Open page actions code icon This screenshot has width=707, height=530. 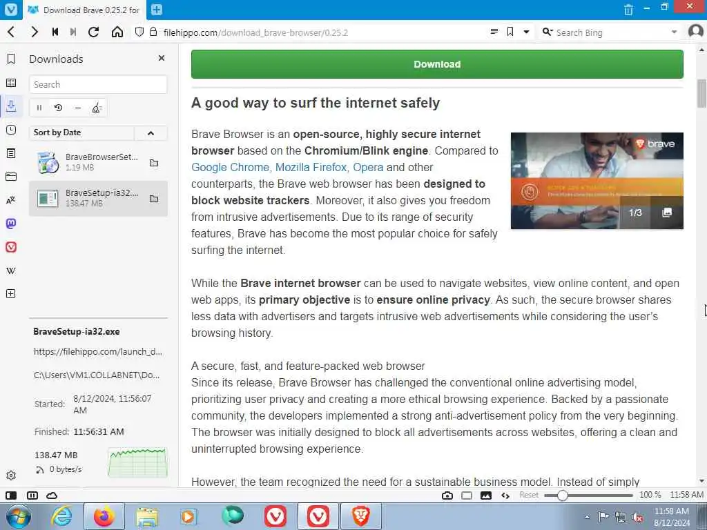pos(505,495)
